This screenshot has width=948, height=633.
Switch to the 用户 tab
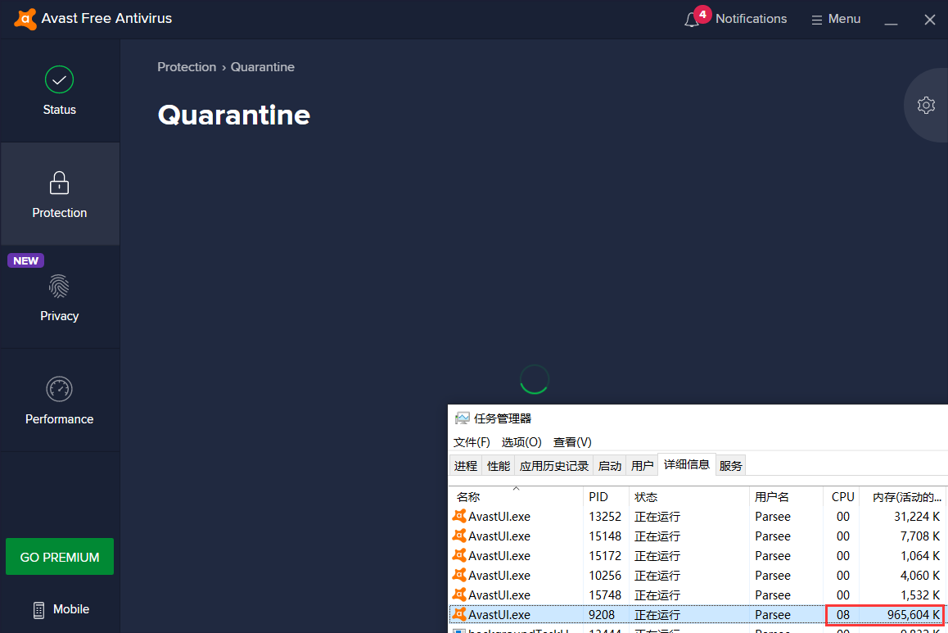pos(642,465)
